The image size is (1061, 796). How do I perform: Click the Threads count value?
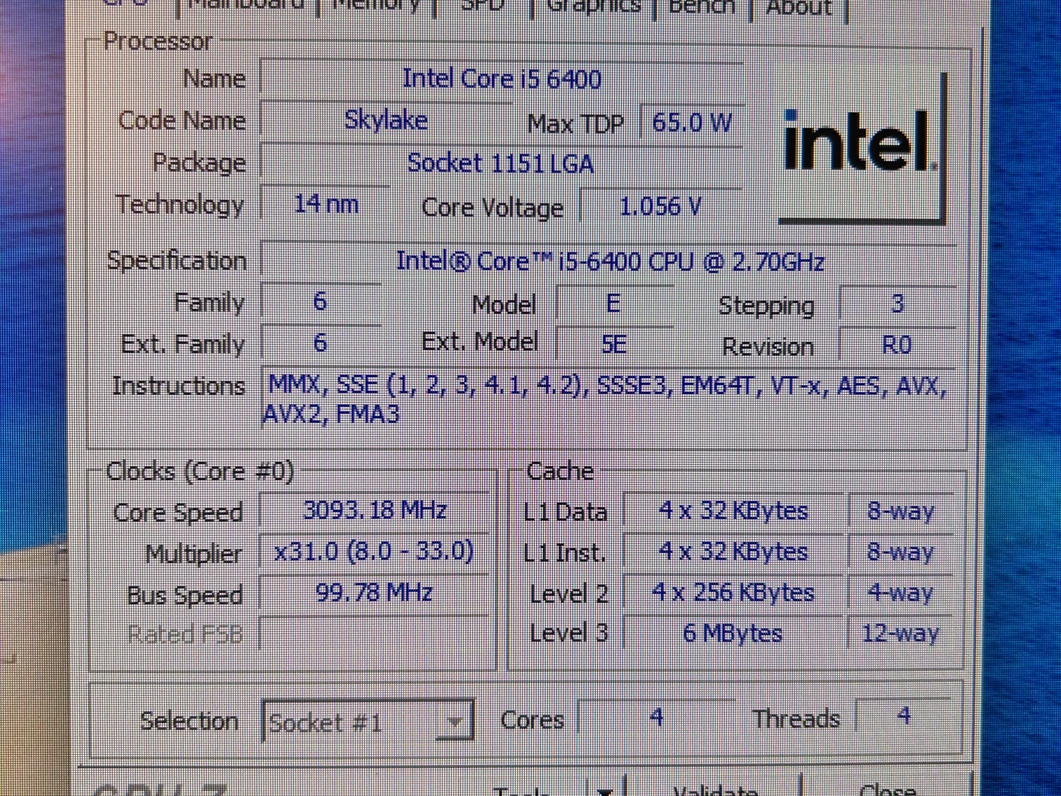coord(904,717)
